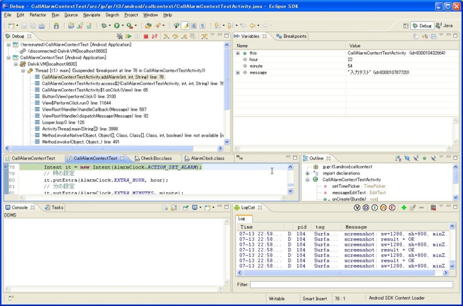Open the Refactor menu
Viewport: 463px width, 306px height.
[38, 15]
